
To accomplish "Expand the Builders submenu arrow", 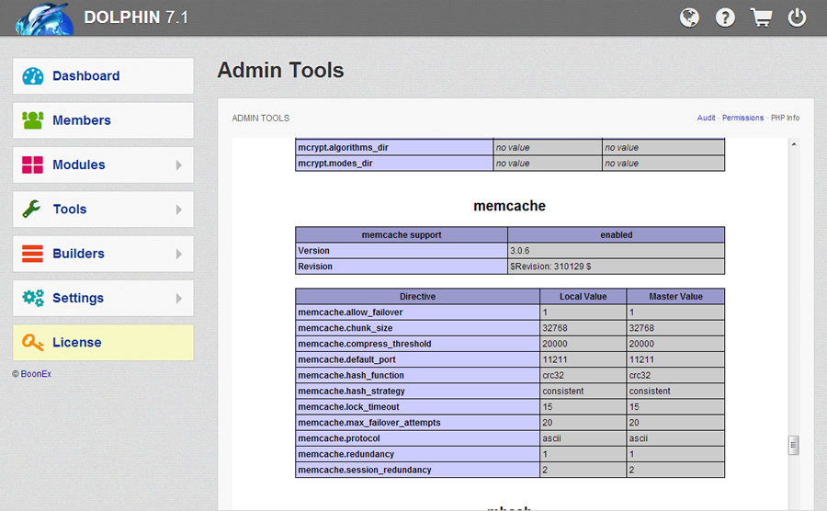I will click(x=179, y=254).
